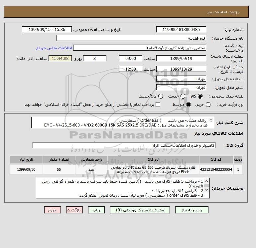Click the delivery city field تهران
The height and width of the screenshot is (248, 256).
tap(181, 87)
